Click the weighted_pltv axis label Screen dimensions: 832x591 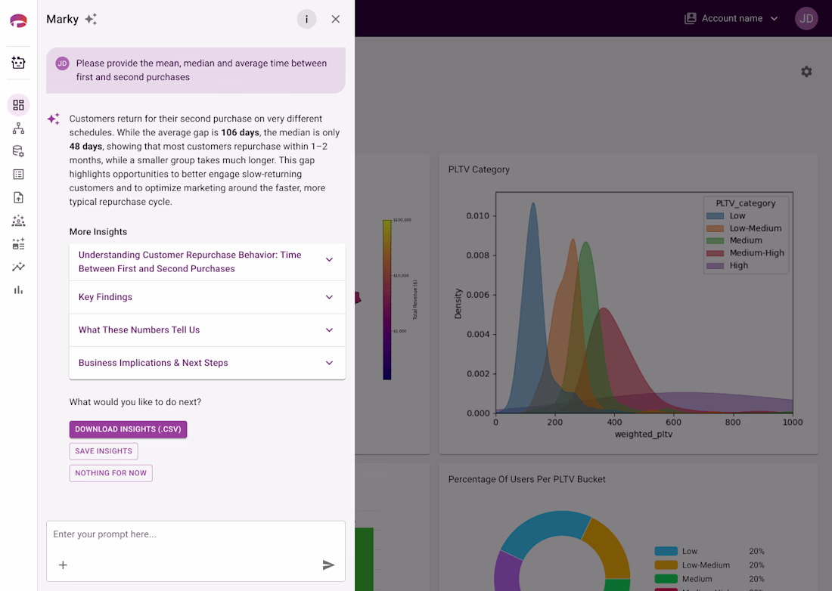(x=643, y=434)
